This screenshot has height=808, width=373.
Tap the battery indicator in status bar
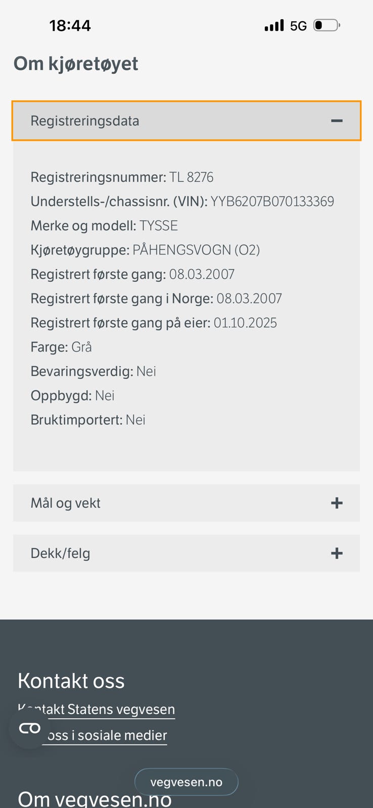click(x=327, y=25)
